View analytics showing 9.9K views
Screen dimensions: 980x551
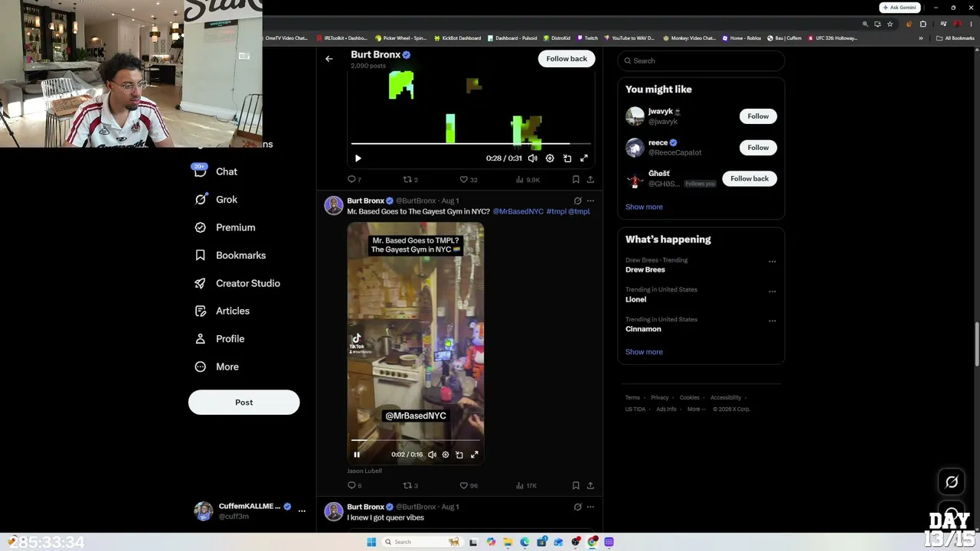pos(528,180)
